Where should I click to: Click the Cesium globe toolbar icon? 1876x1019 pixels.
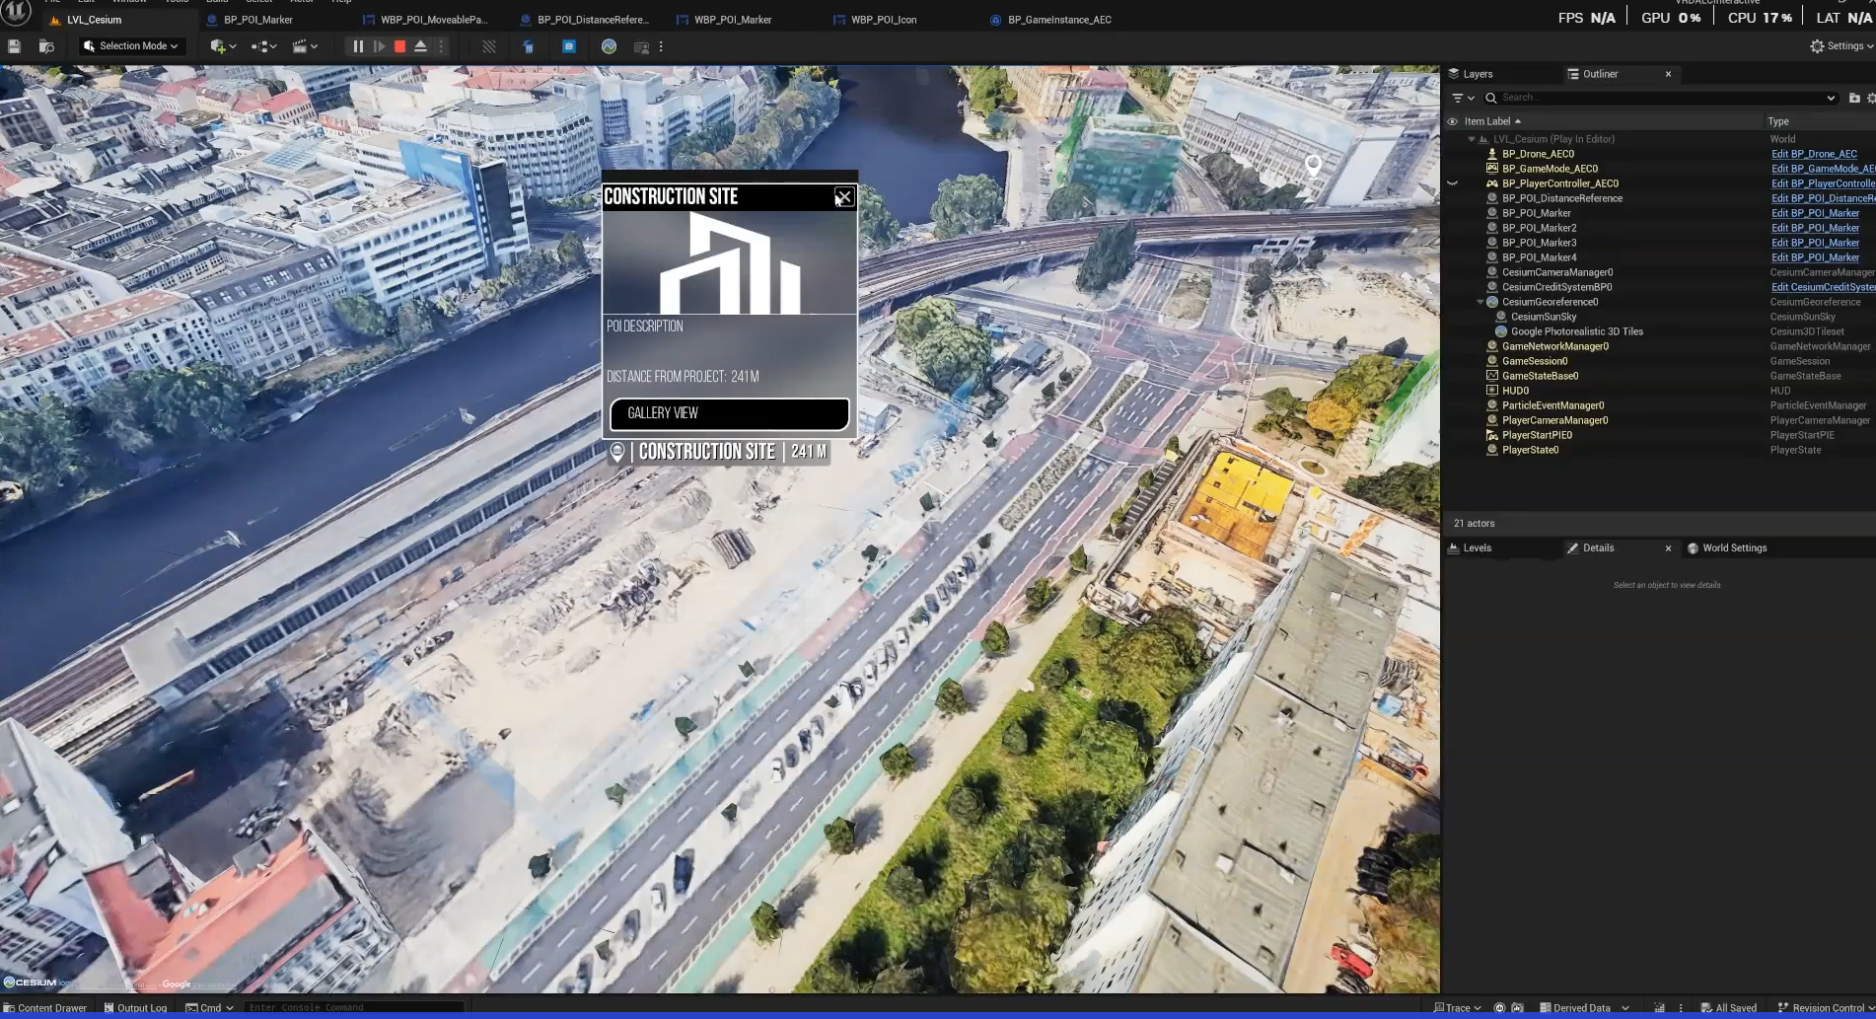tap(609, 46)
